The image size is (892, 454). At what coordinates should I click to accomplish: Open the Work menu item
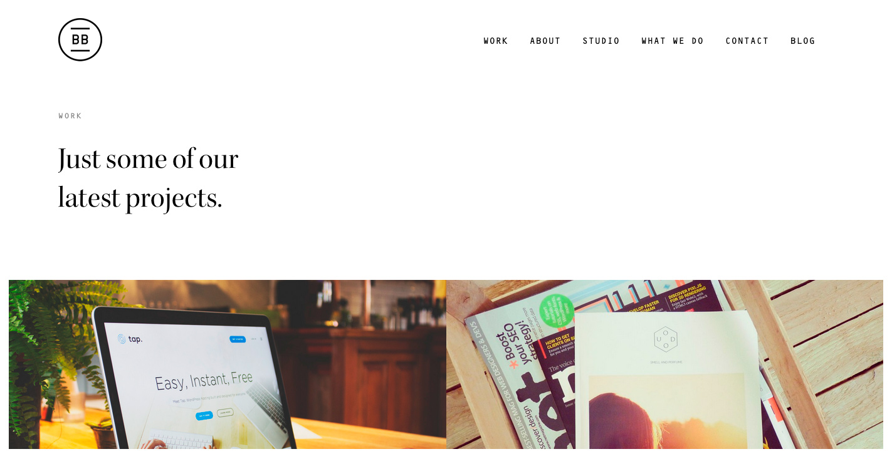(496, 41)
